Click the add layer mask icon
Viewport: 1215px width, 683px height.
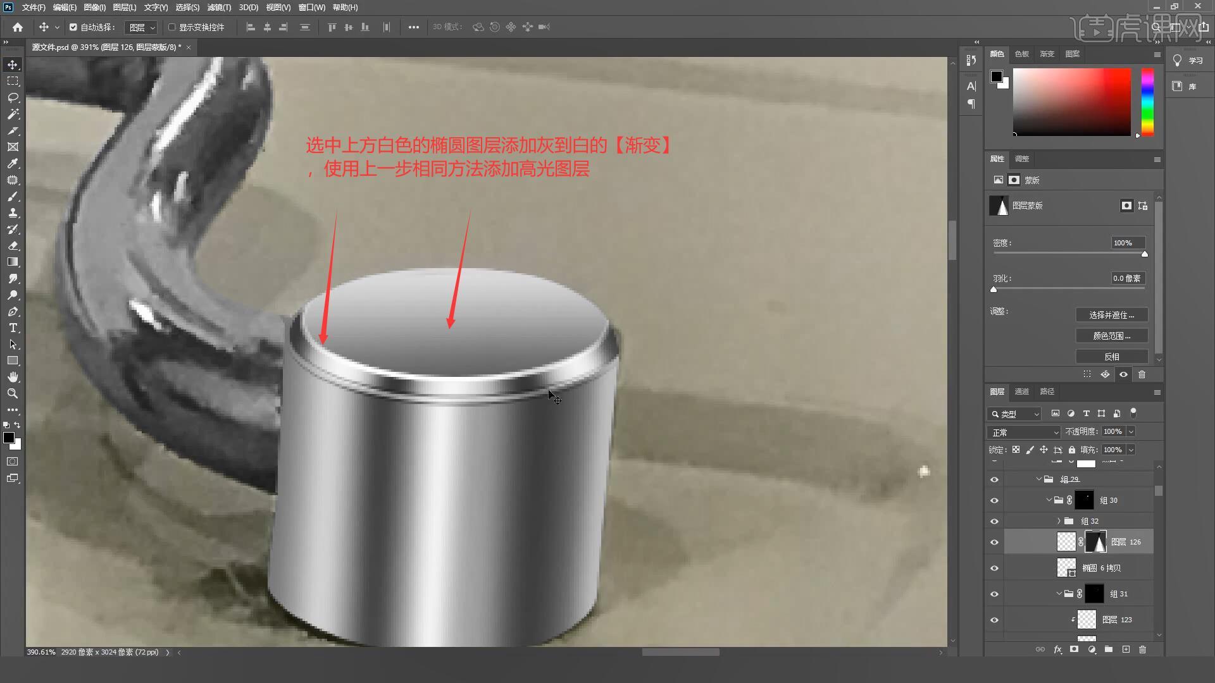click(1074, 649)
